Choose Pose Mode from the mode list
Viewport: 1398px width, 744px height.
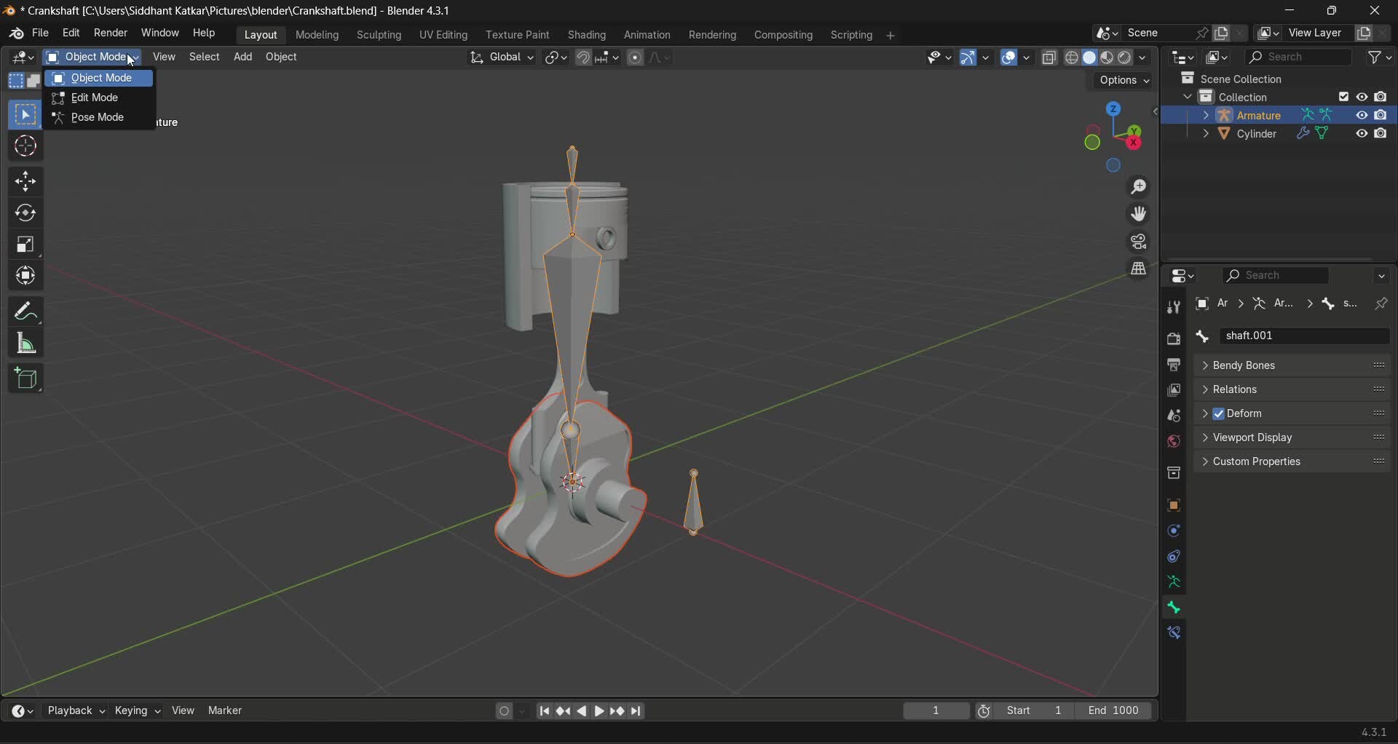(98, 117)
